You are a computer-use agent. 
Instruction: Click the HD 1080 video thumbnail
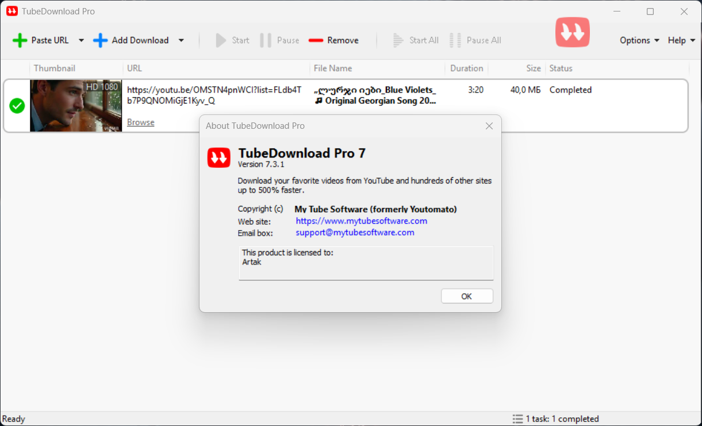(76, 106)
